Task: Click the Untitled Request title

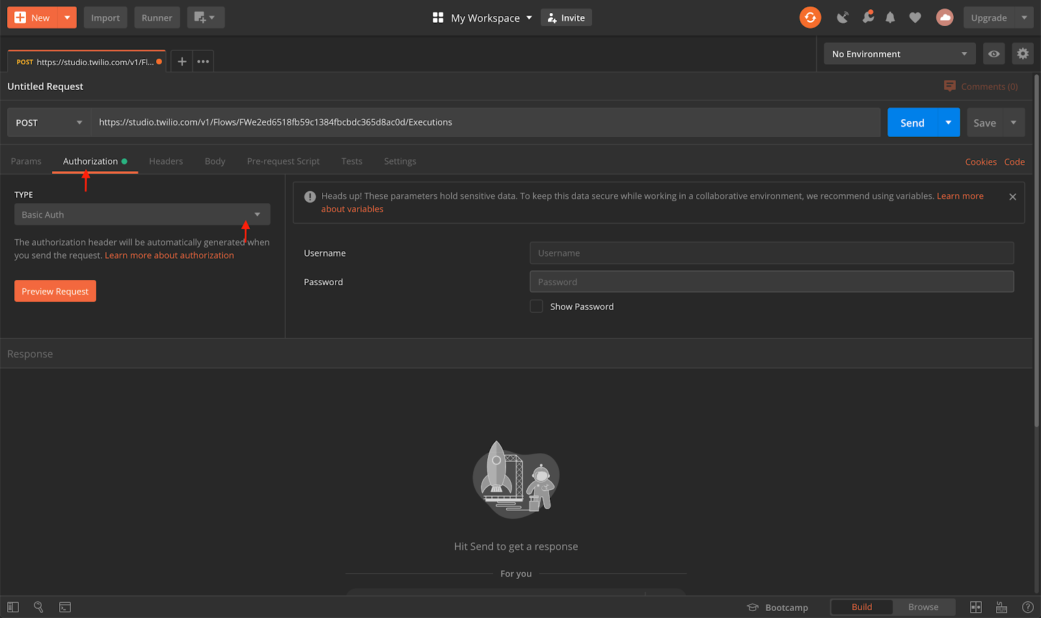Action: tap(45, 86)
